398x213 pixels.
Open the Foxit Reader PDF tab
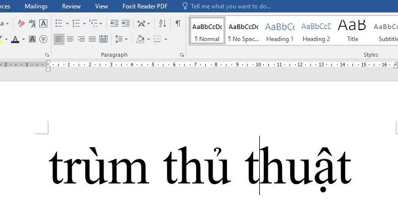pos(145,6)
